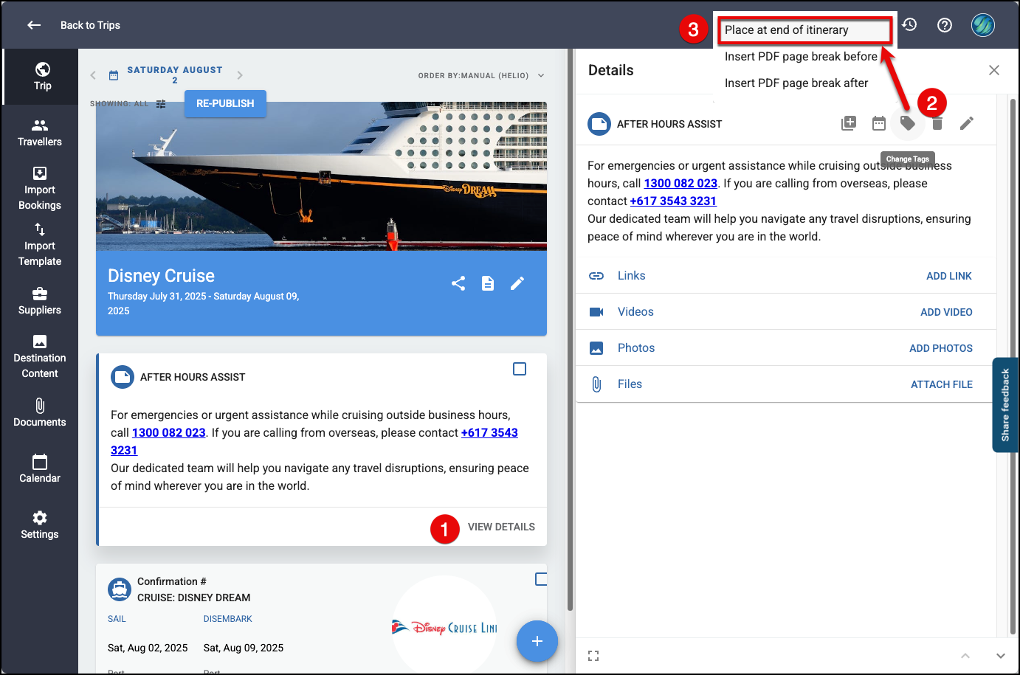
Task: Click the SAIL date Sat, Aug 02, 2025
Action: point(148,648)
